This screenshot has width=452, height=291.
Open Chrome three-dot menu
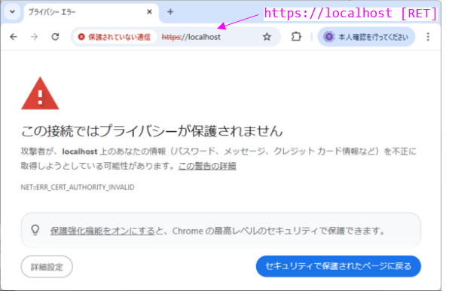pyautogui.click(x=428, y=37)
